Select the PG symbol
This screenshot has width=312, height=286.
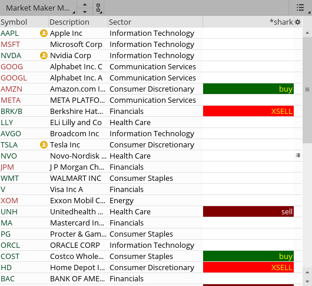click(x=5, y=234)
